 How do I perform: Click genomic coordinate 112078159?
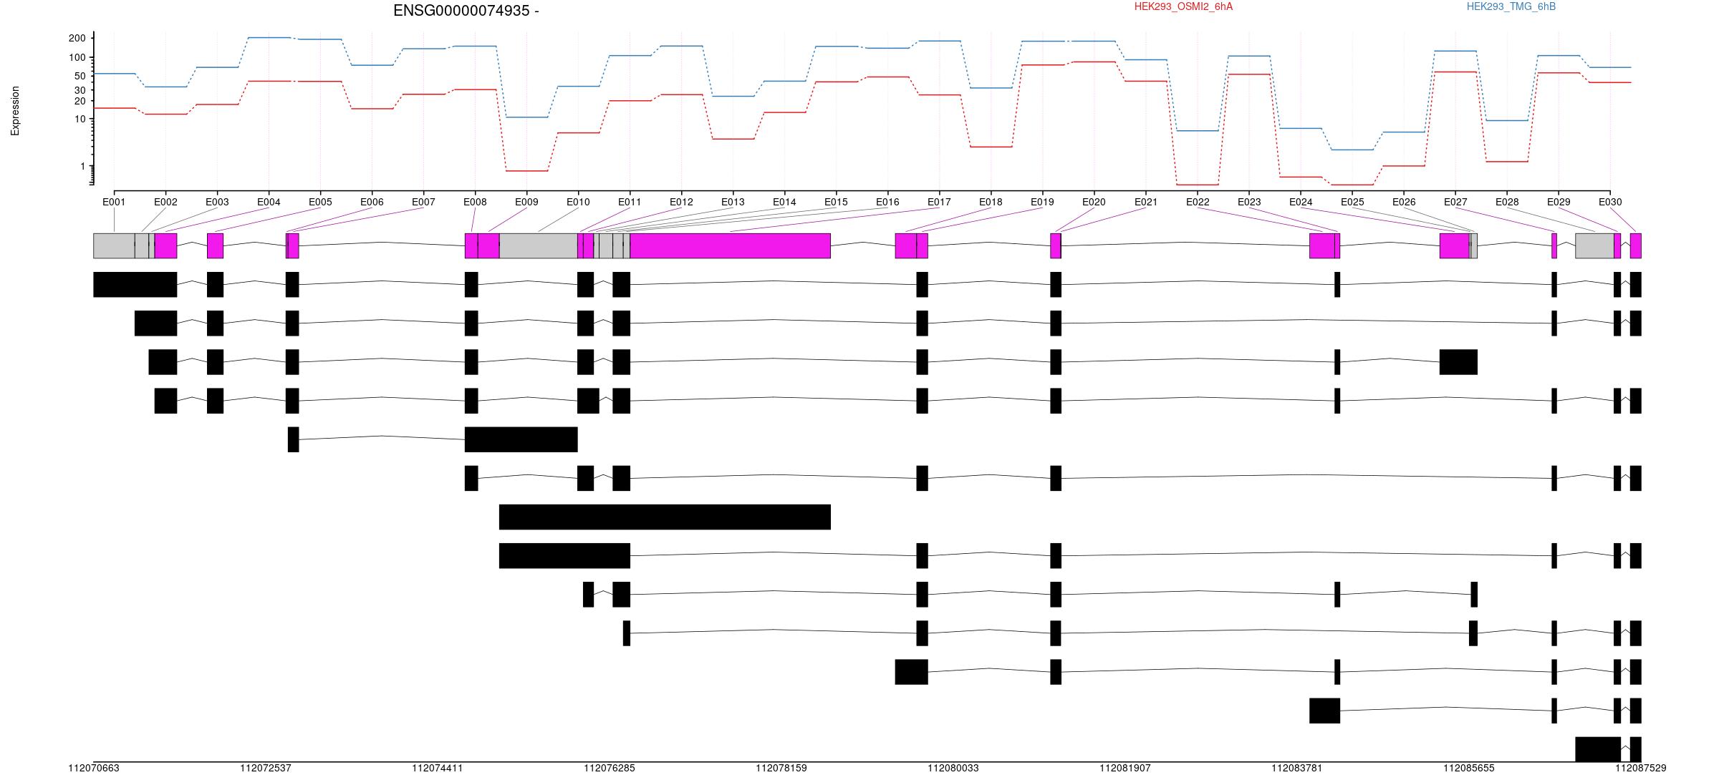coord(781,768)
